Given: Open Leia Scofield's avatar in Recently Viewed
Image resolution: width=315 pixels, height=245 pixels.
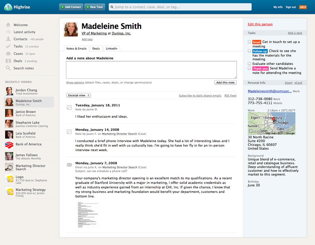Looking at the screenshot, I should 9,134.
